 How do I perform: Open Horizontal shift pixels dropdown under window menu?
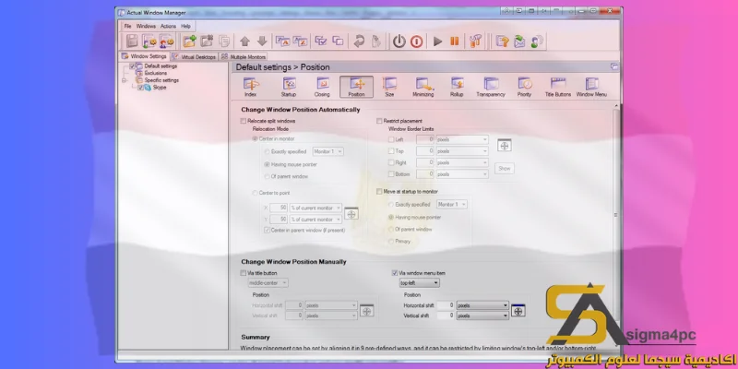coord(482,305)
